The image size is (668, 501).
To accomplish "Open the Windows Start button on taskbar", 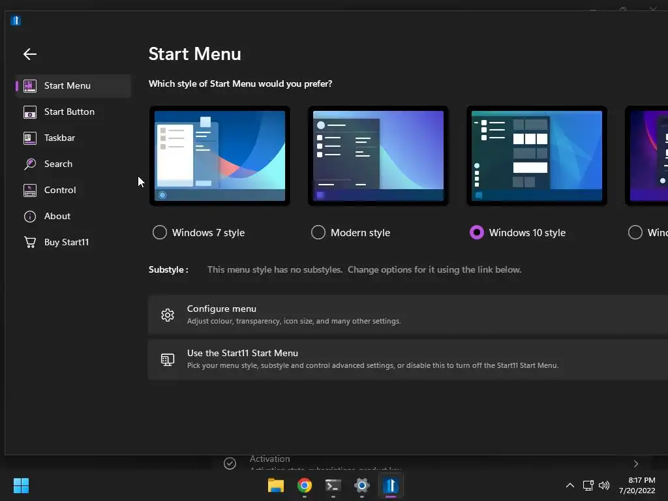I will pos(21,485).
